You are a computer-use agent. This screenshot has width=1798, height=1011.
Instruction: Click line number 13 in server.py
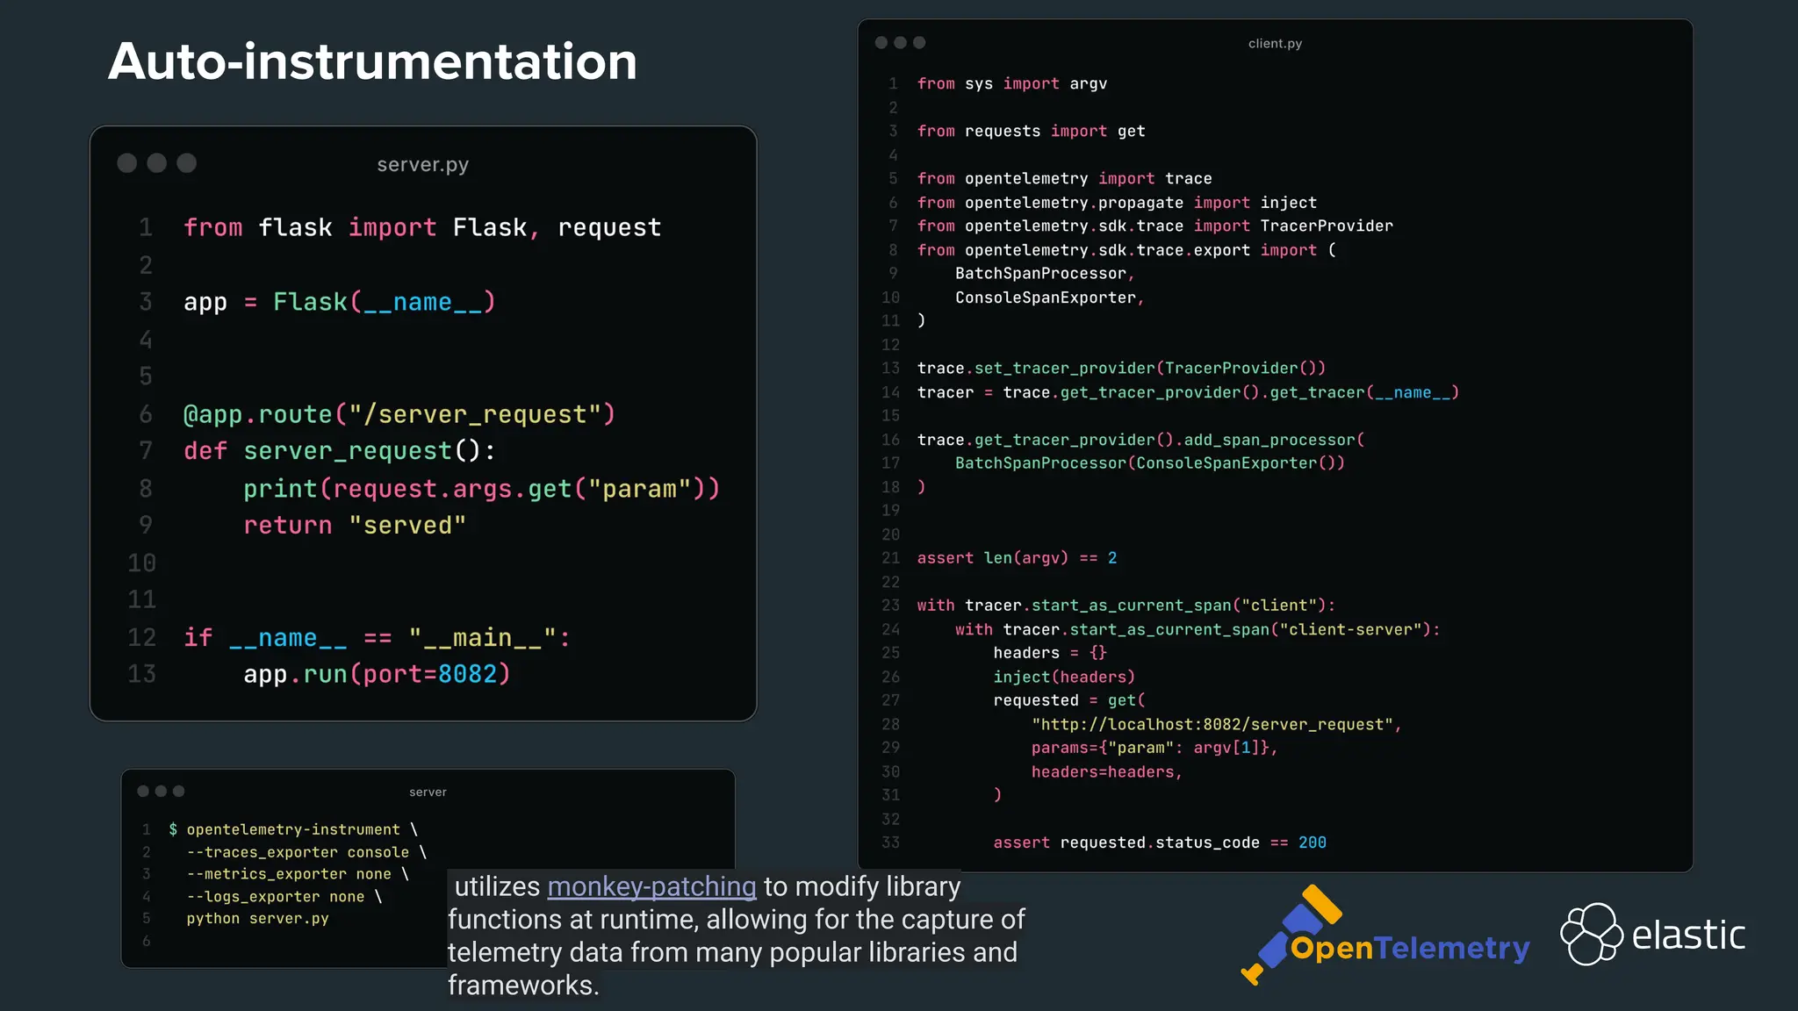[x=142, y=674]
